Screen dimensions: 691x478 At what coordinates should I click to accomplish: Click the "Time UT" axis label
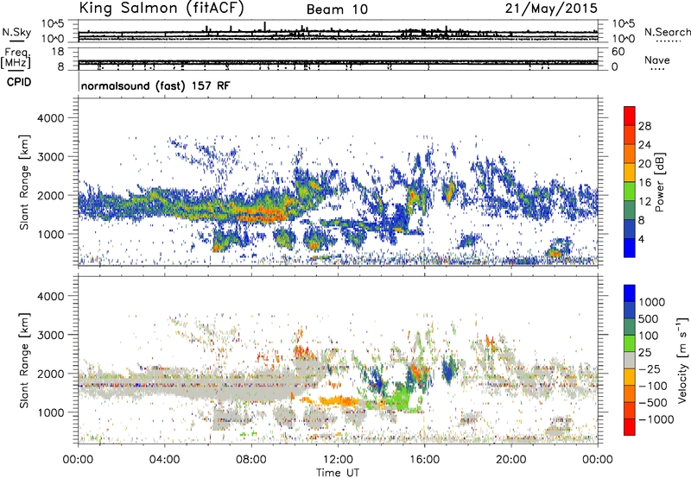click(x=338, y=472)
